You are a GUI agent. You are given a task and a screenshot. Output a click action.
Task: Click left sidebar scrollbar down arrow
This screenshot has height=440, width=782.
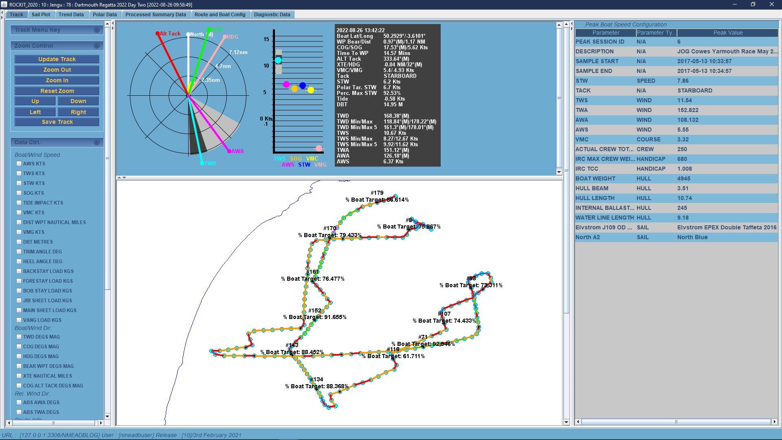pyautogui.click(x=108, y=416)
